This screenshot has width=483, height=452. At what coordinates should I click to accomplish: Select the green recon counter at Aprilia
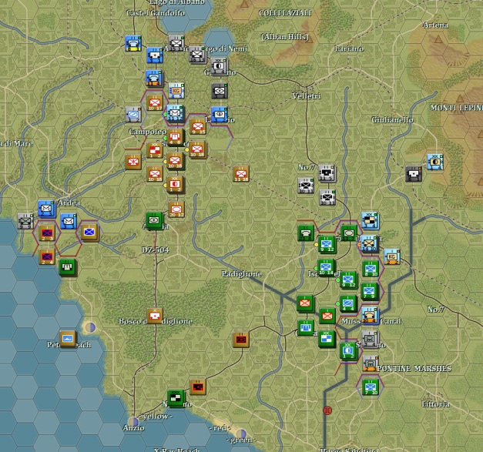coord(154,220)
